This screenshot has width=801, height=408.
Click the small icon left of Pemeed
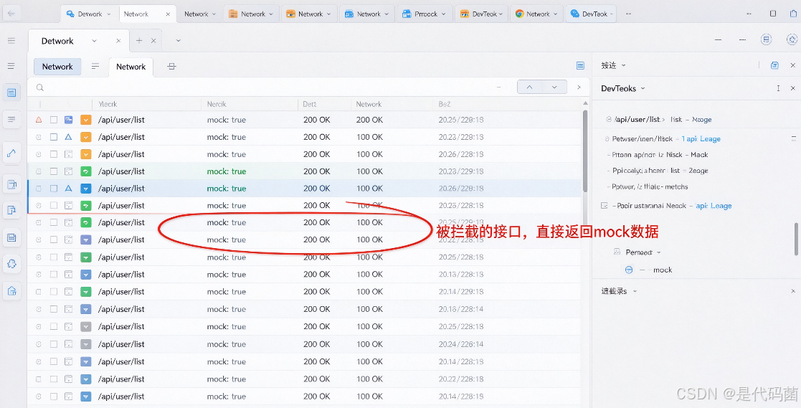(x=617, y=252)
